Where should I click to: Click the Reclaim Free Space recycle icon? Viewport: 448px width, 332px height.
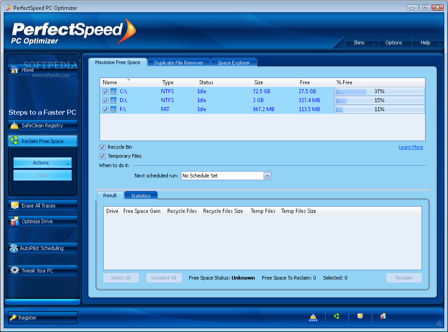[x=14, y=141]
